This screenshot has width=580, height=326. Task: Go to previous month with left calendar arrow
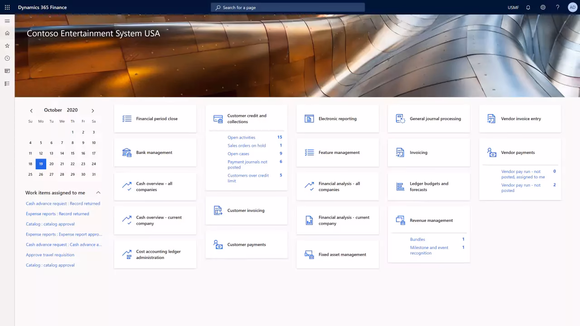click(x=31, y=110)
